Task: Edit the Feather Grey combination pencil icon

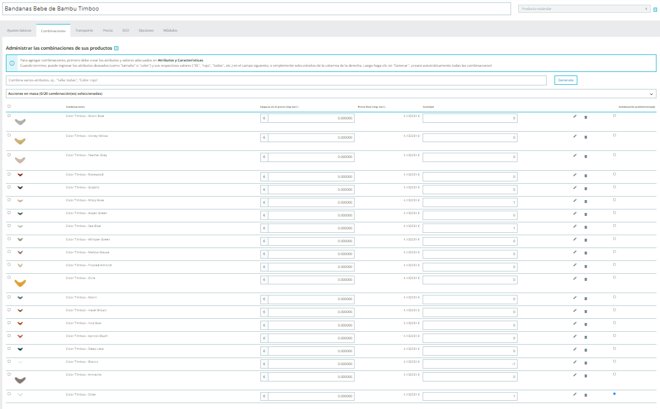Action: [574, 156]
